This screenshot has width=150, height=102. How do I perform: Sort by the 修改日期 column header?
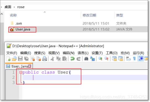tap(89, 15)
